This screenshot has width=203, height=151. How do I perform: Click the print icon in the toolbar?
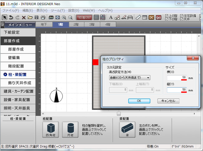[43, 17]
